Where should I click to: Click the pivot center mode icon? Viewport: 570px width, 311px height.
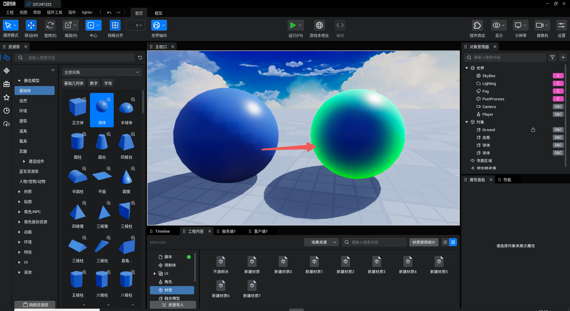point(91,26)
